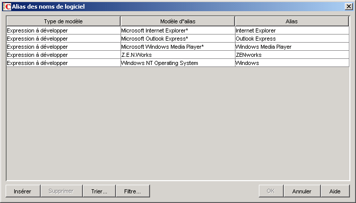The image size is (356, 203).
Task: Edit the ZENworks alias cell
Action: pos(291,55)
